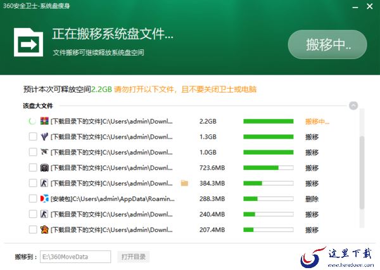
Task: Click the 2.2GB file path text
Action: point(111,121)
